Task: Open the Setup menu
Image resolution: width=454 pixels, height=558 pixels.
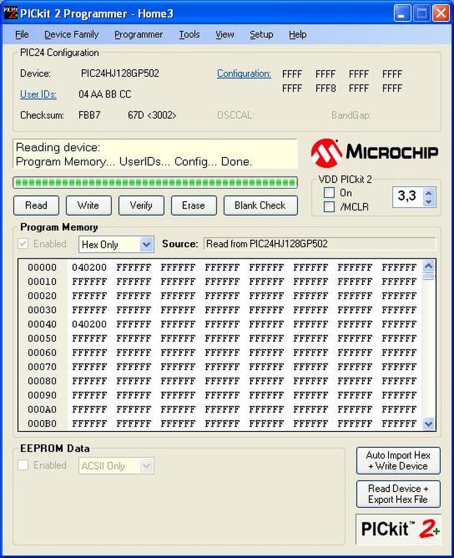Action: click(x=261, y=34)
